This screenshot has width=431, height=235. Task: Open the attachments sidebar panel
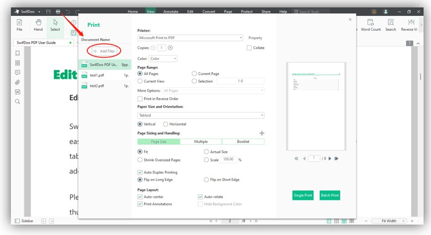pyautogui.click(x=17, y=82)
